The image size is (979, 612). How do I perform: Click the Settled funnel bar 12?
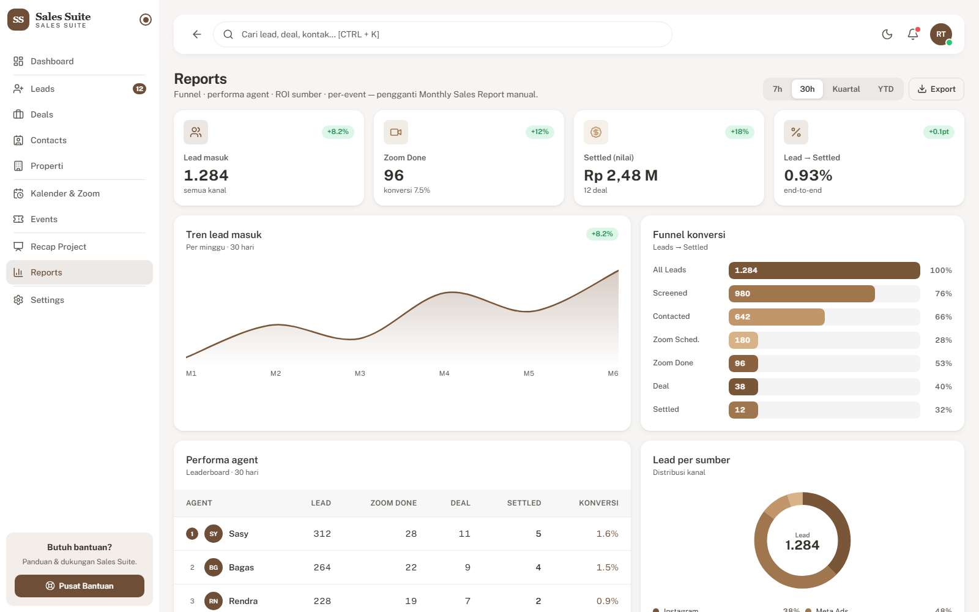coord(743,410)
